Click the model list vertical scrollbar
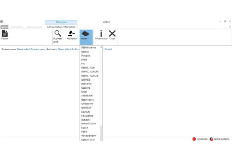 pos(101,89)
